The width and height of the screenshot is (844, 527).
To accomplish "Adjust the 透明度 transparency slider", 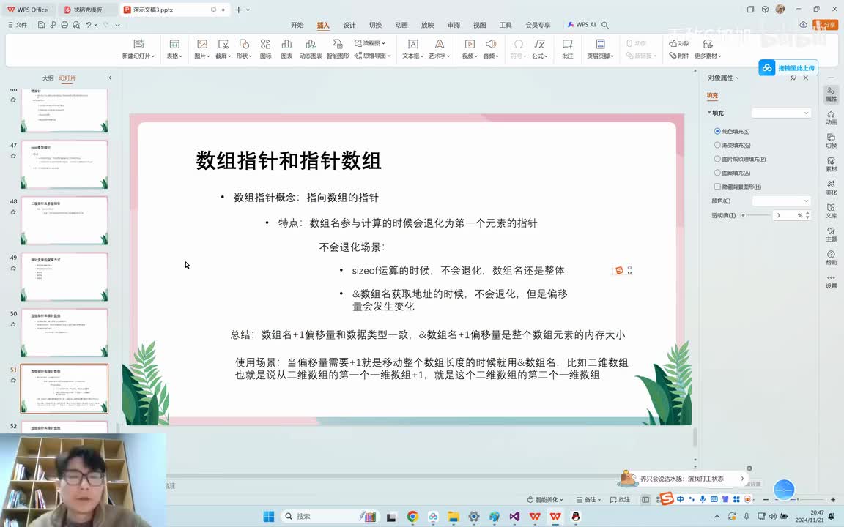I will [756, 215].
